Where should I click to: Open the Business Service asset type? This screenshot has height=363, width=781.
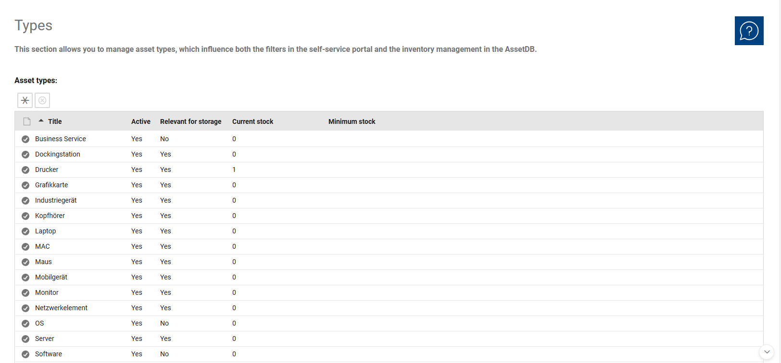click(x=61, y=139)
